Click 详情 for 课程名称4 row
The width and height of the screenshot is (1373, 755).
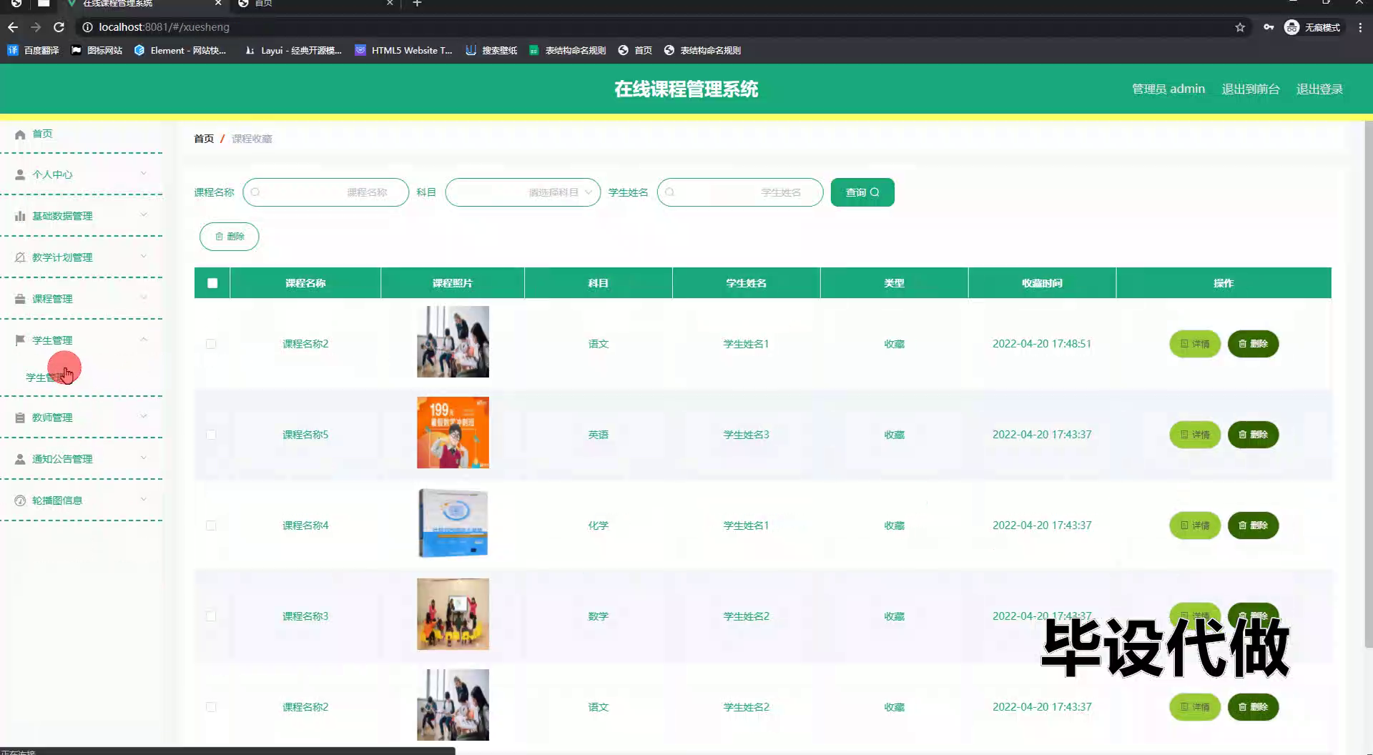coord(1195,525)
